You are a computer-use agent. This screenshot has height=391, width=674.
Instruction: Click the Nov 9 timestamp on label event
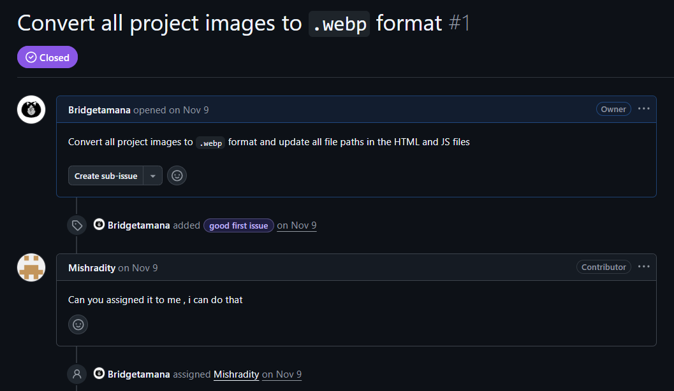pos(297,225)
